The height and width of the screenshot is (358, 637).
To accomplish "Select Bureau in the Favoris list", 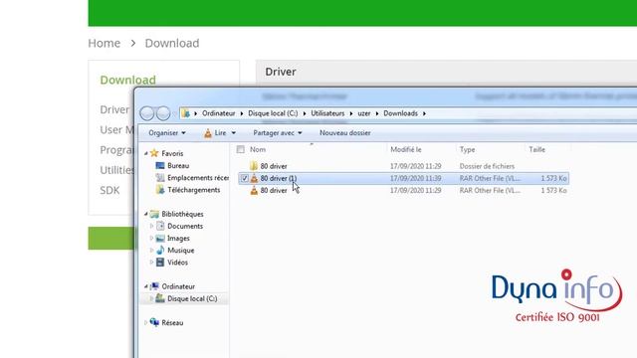I will [178, 166].
